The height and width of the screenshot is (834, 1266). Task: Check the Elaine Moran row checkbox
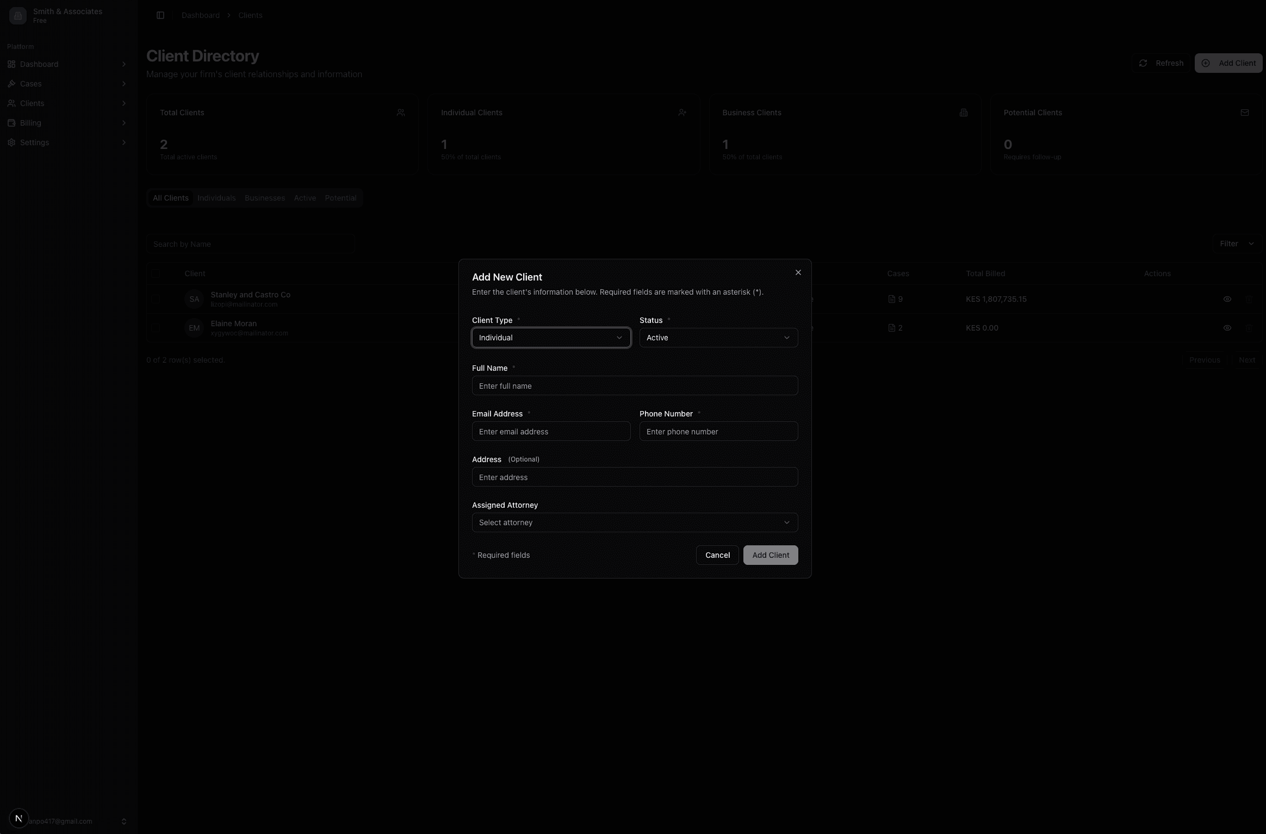click(x=156, y=328)
